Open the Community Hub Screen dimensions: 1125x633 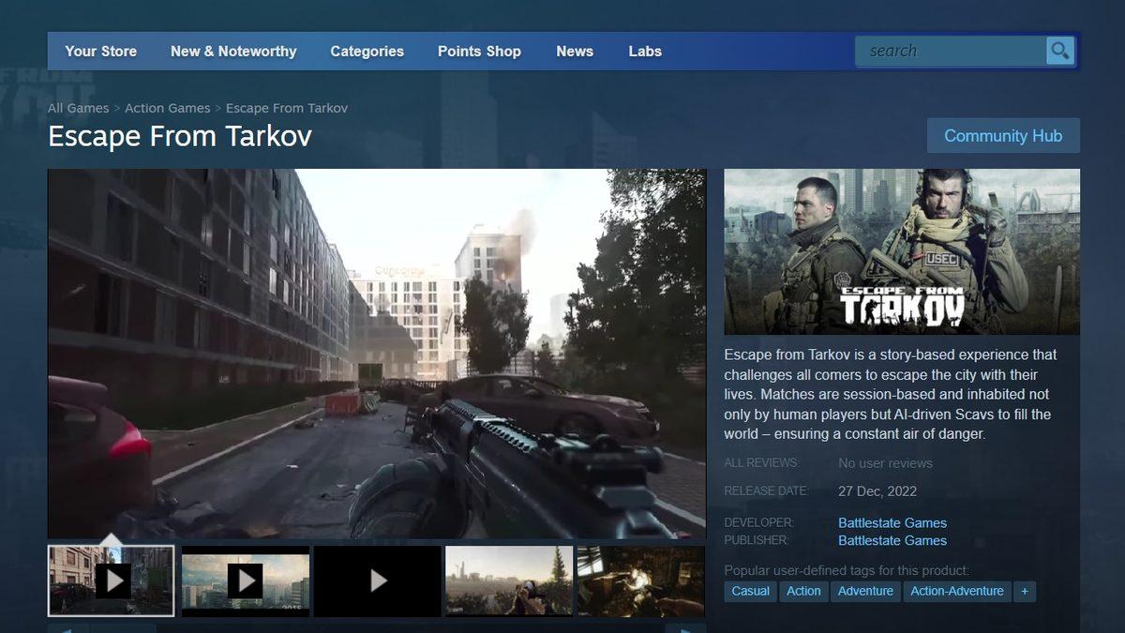[1003, 135]
